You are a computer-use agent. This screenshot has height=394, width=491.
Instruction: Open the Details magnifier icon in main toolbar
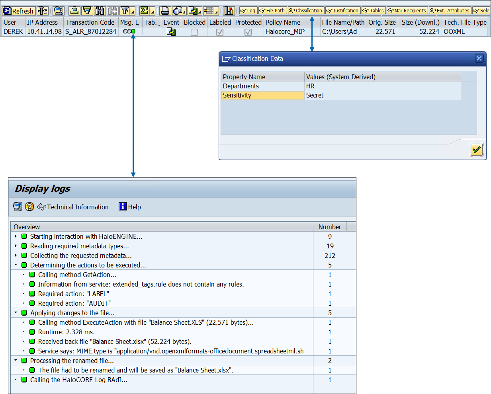[59, 11]
